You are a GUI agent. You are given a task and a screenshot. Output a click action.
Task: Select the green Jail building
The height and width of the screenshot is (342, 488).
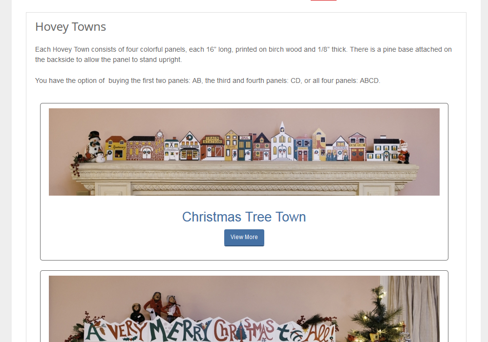245,148
